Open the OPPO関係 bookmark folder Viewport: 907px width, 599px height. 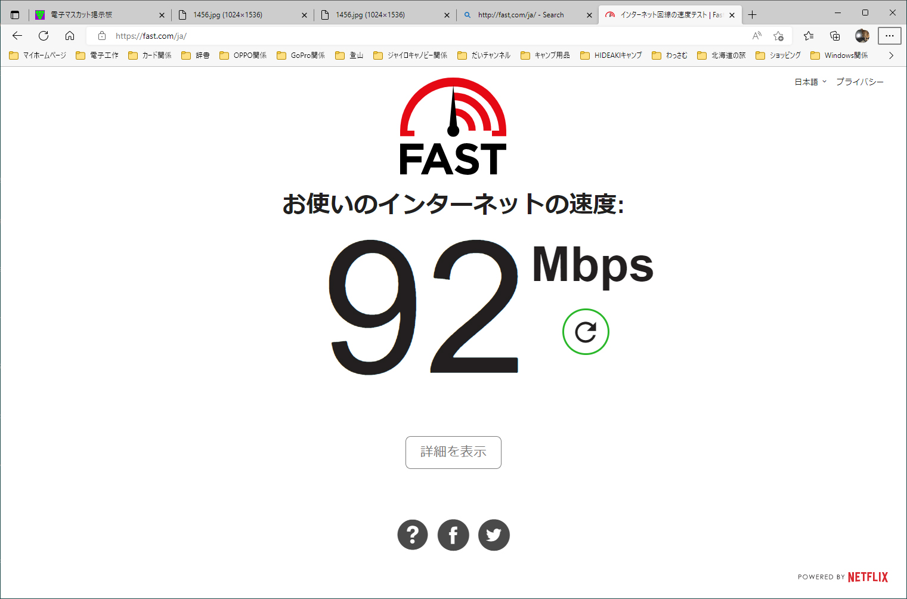pos(243,55)
